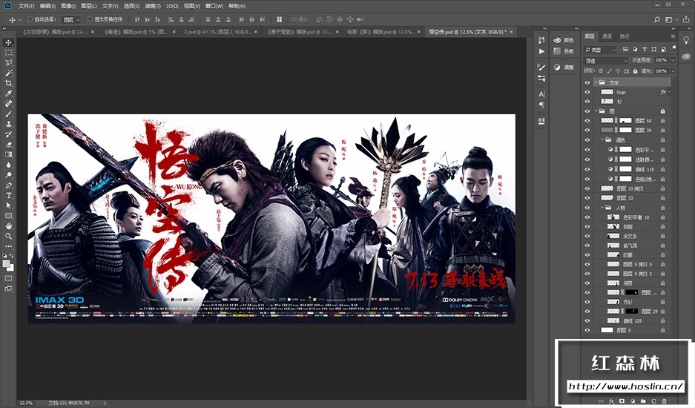Image resolution: width=695 pixels, height=408 pixels.
Task: Open the History panel icon
Action: [x=541, y=40]
